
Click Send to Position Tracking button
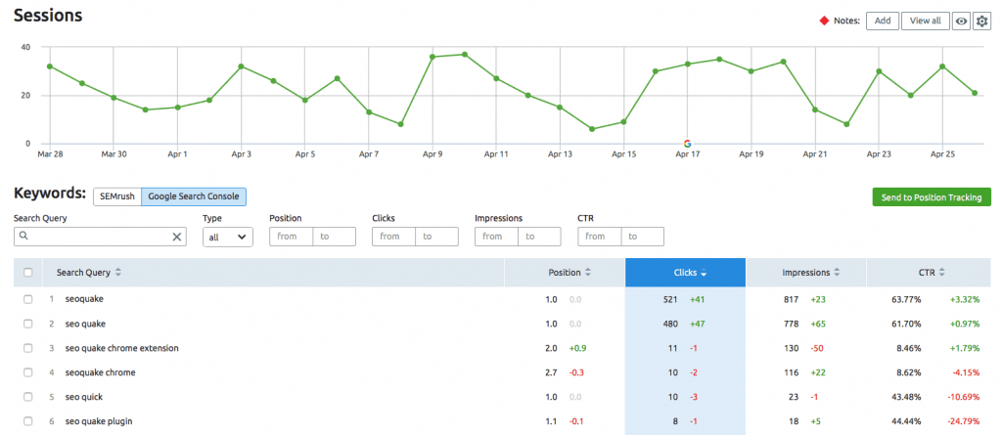click(932, 197)
